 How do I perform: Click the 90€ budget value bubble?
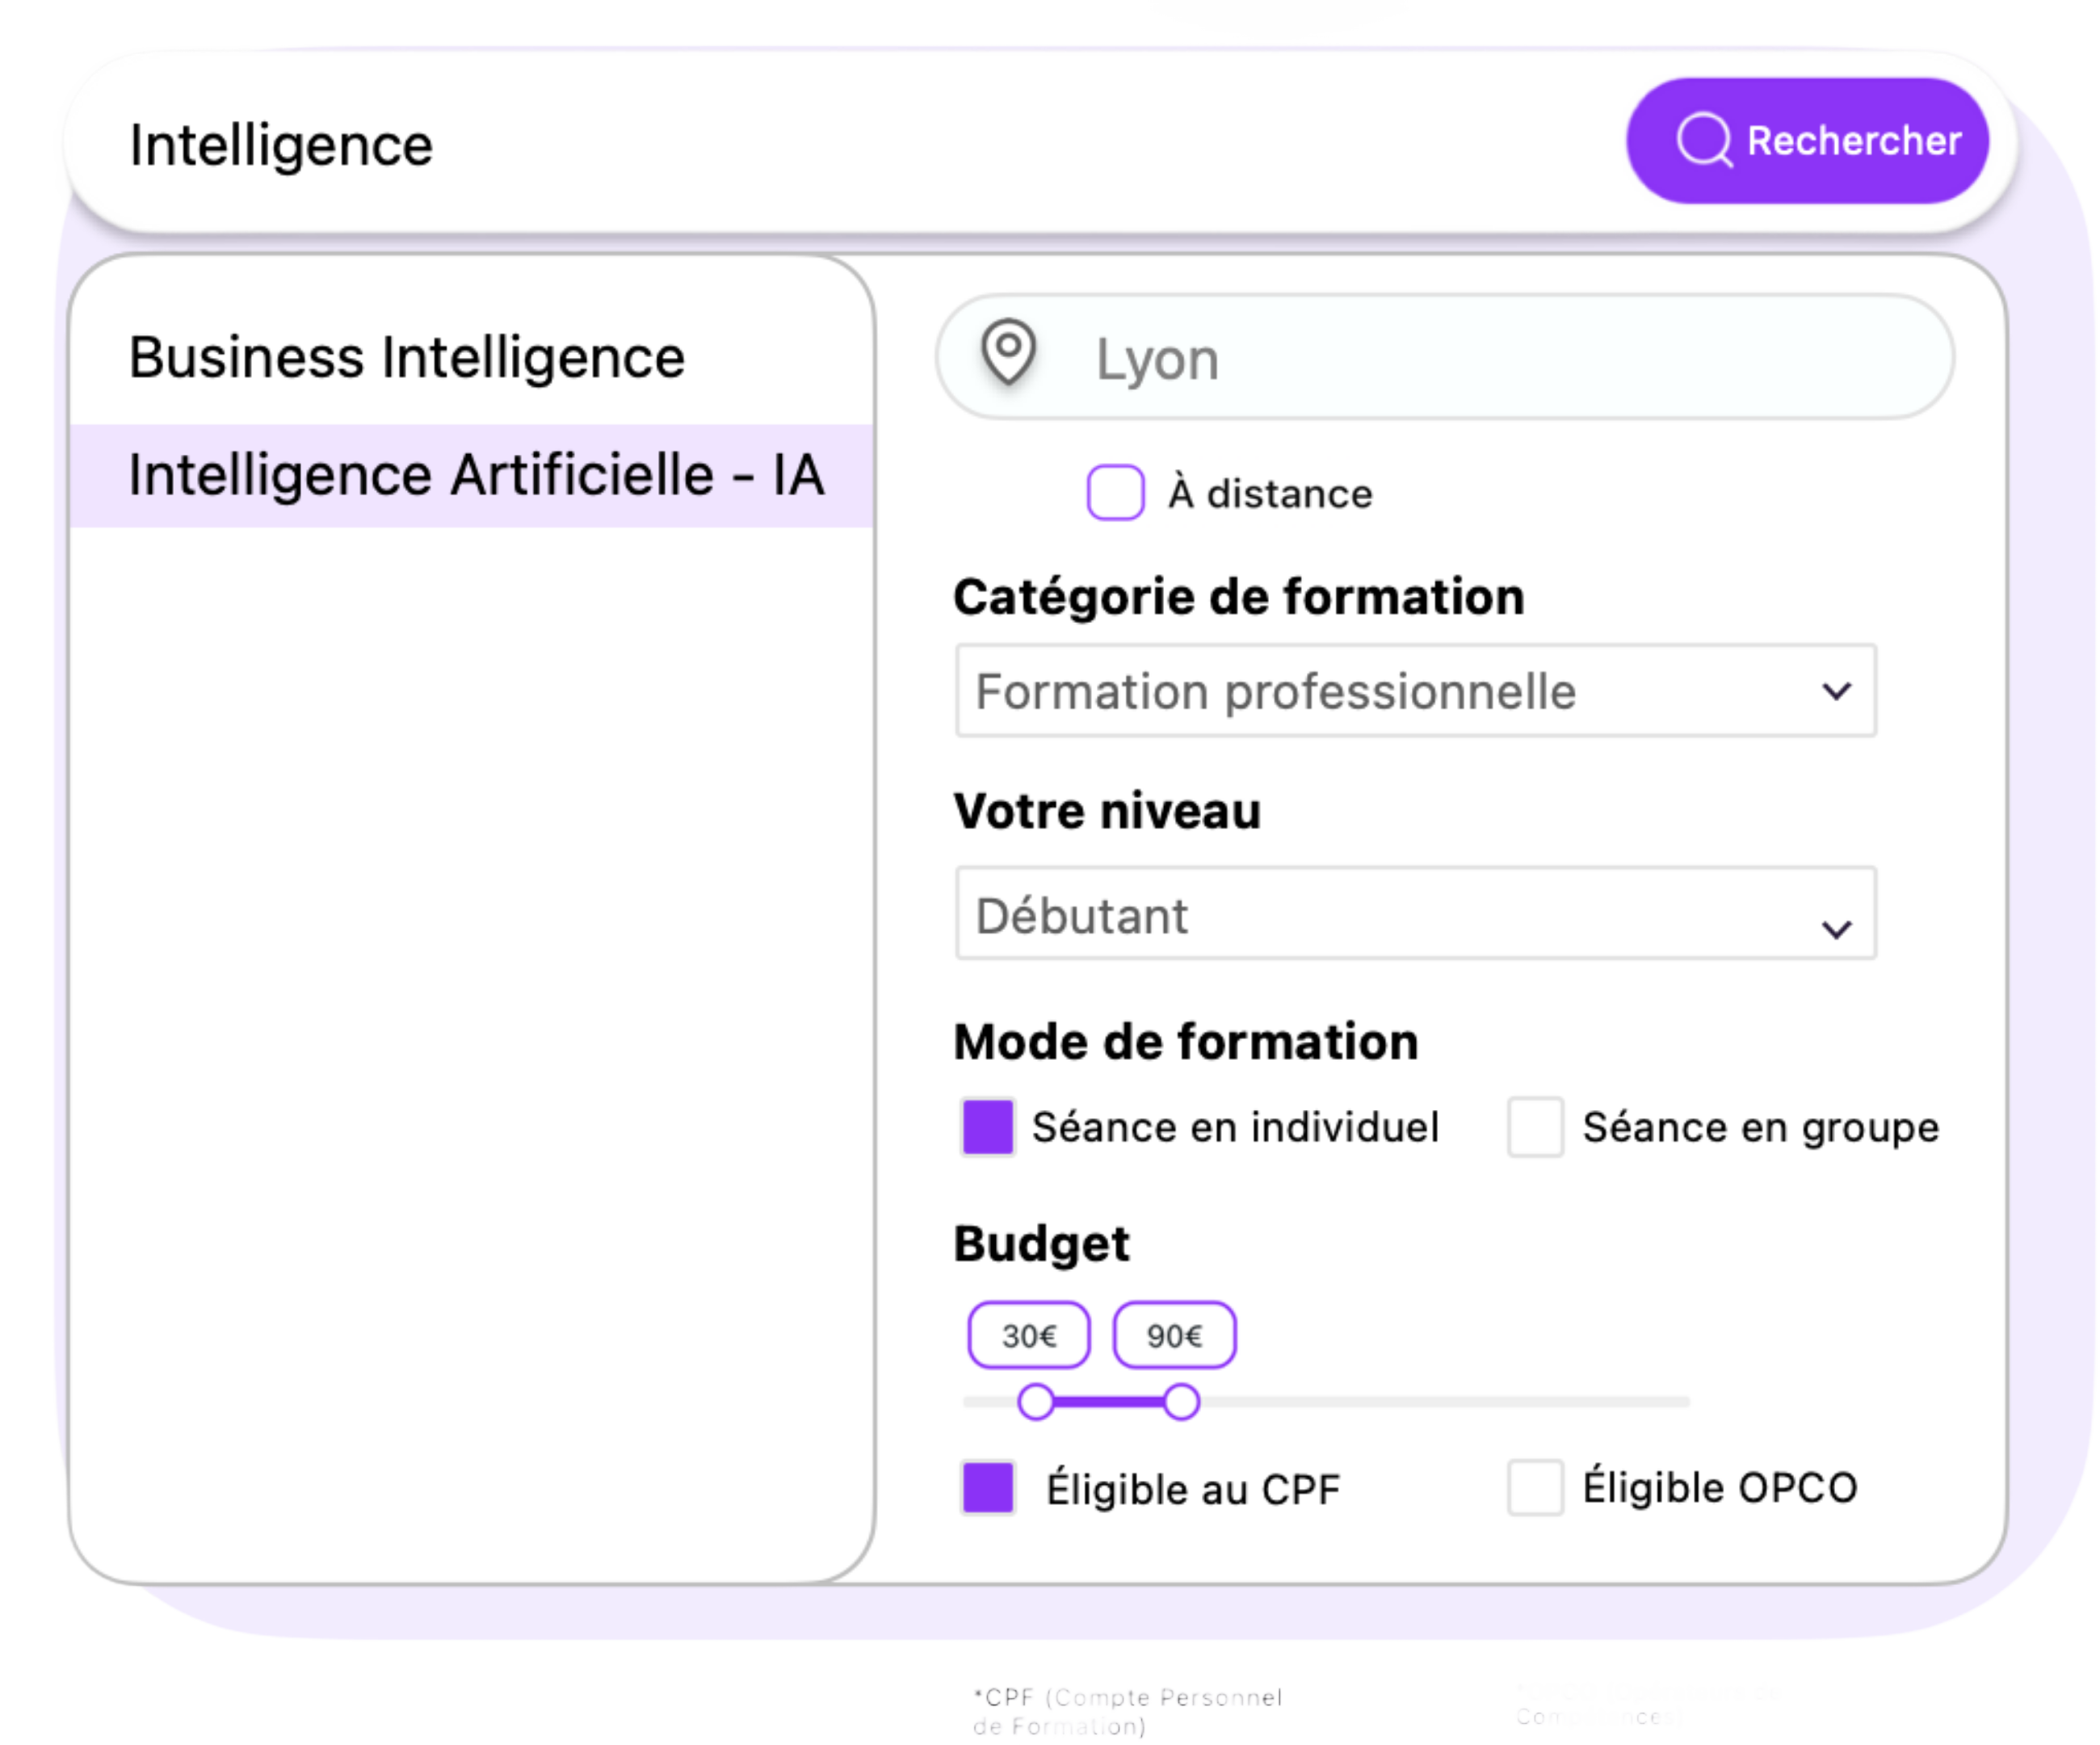point(1175,1334)
